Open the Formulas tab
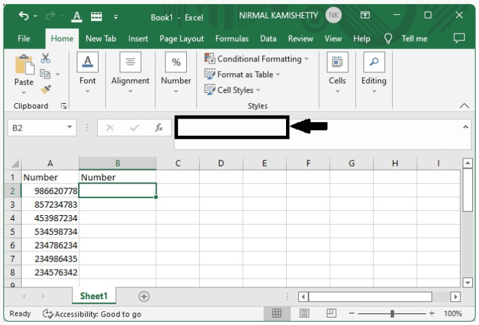Image resolution: width=479 pixels, height=325 pixels. coord(232,39)
